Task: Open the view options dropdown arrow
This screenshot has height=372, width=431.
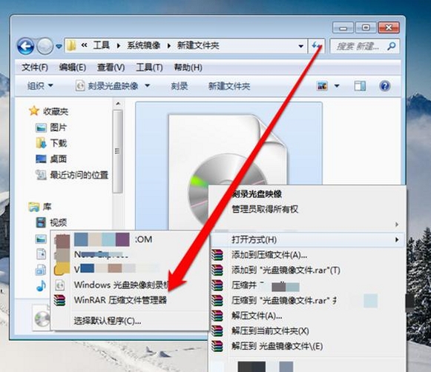Action: 337,86
